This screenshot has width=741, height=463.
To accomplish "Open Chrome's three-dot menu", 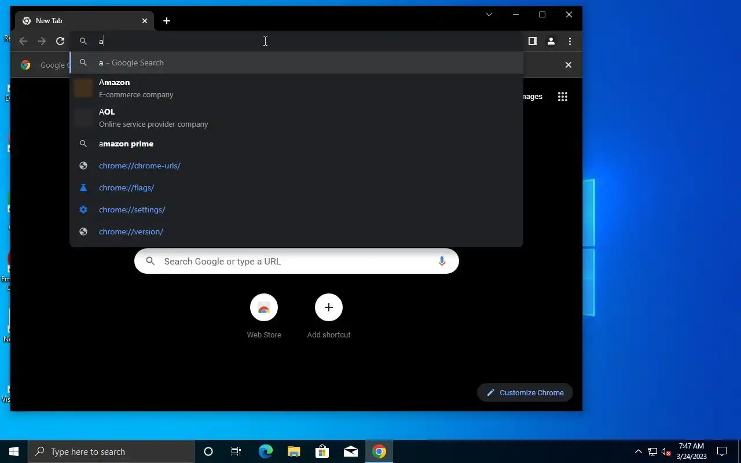I will 570,41.
